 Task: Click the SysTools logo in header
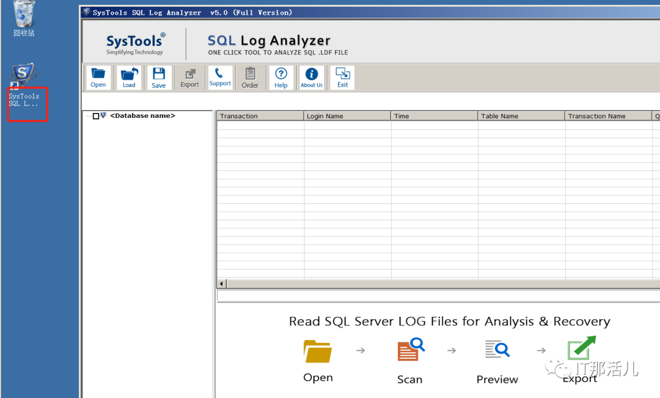click(136, 44)
